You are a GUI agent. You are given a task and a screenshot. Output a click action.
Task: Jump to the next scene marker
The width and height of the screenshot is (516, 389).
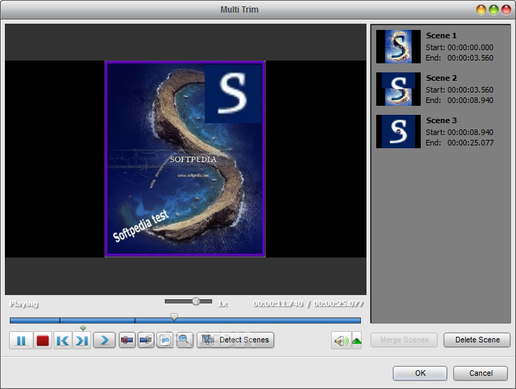81,340
